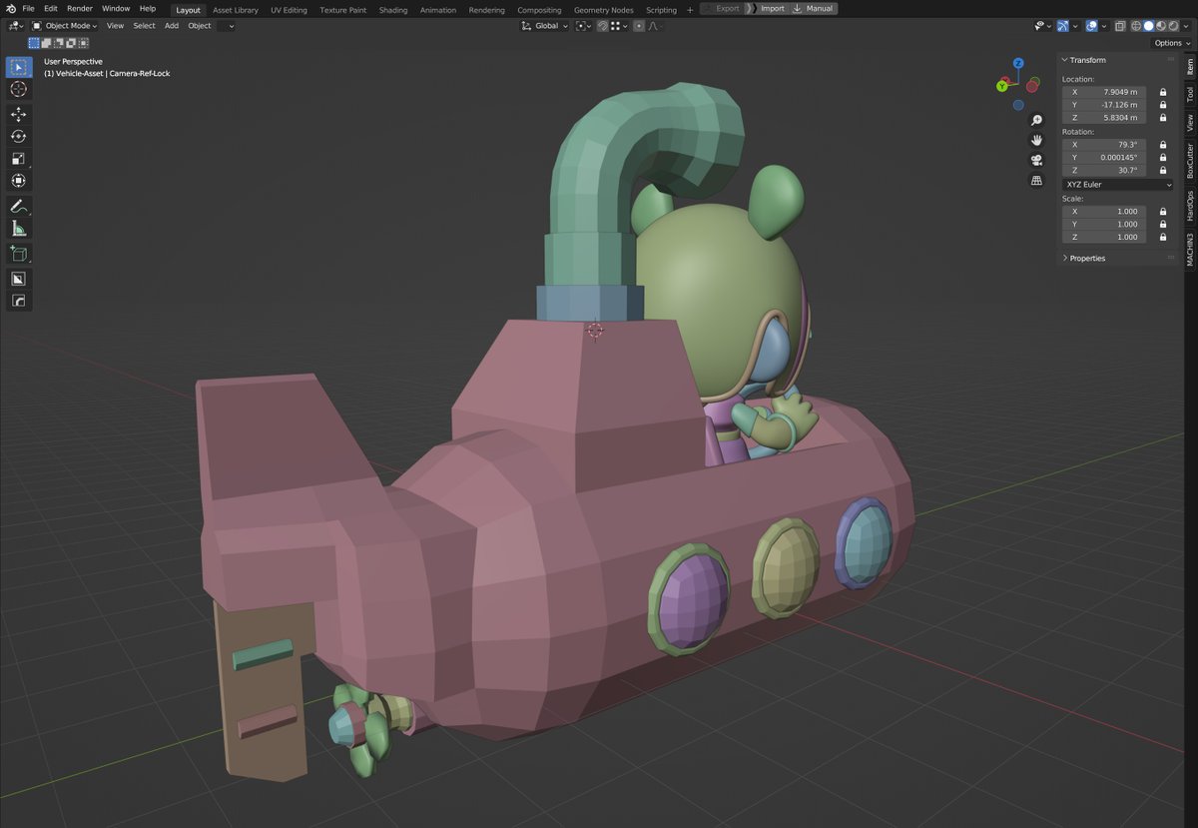Open the Object Mode dropdown
Image resolution: width=1198 pixels, height=828 pixels.
[x=65, y=26]
